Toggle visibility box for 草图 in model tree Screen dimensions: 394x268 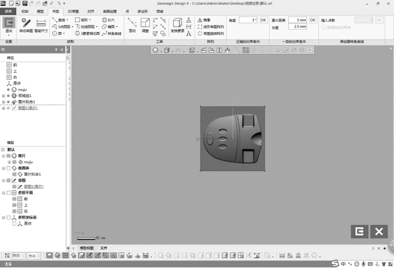(x=9, y=181)
